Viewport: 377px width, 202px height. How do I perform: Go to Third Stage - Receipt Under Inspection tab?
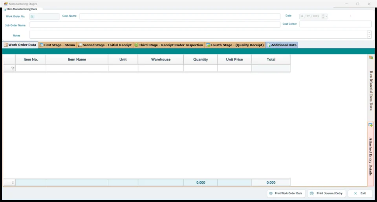pyautogui.click(x=169, y=45)
